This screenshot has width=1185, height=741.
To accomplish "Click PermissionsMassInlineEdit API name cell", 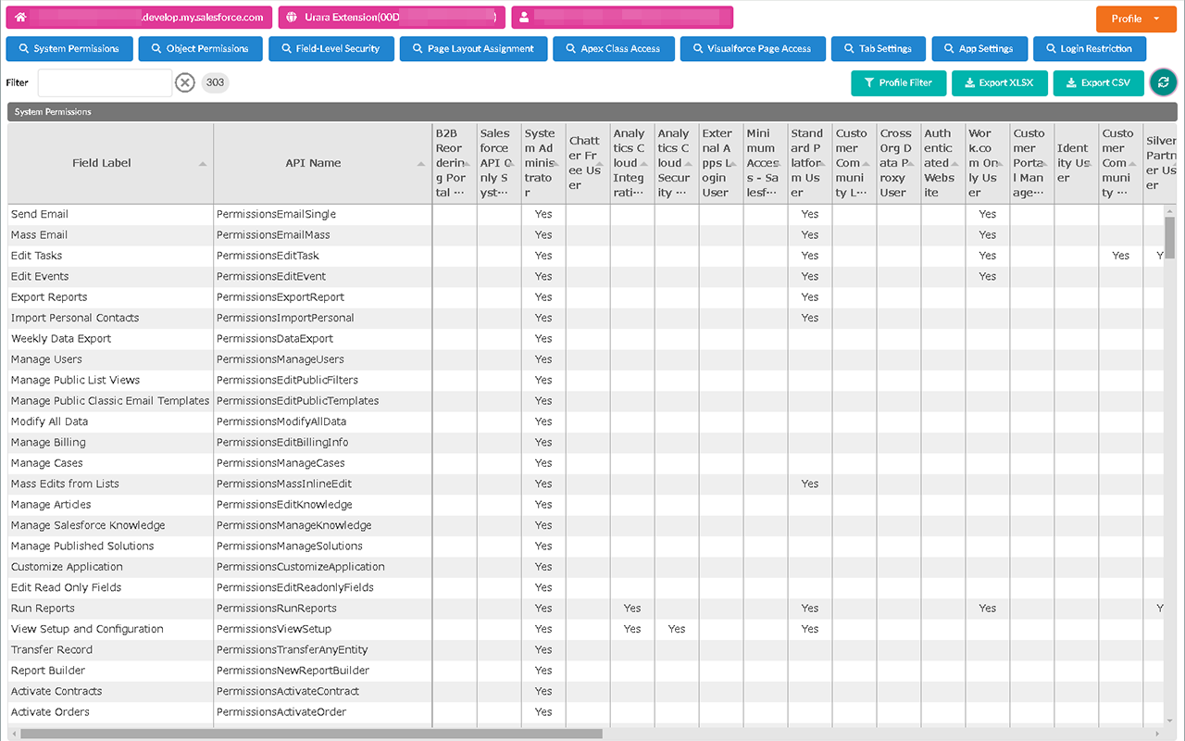I will 322,484.
